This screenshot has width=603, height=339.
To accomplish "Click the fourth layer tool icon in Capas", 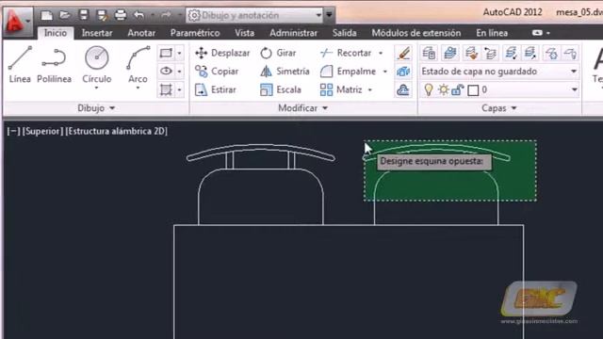I will tap(490, 53).
